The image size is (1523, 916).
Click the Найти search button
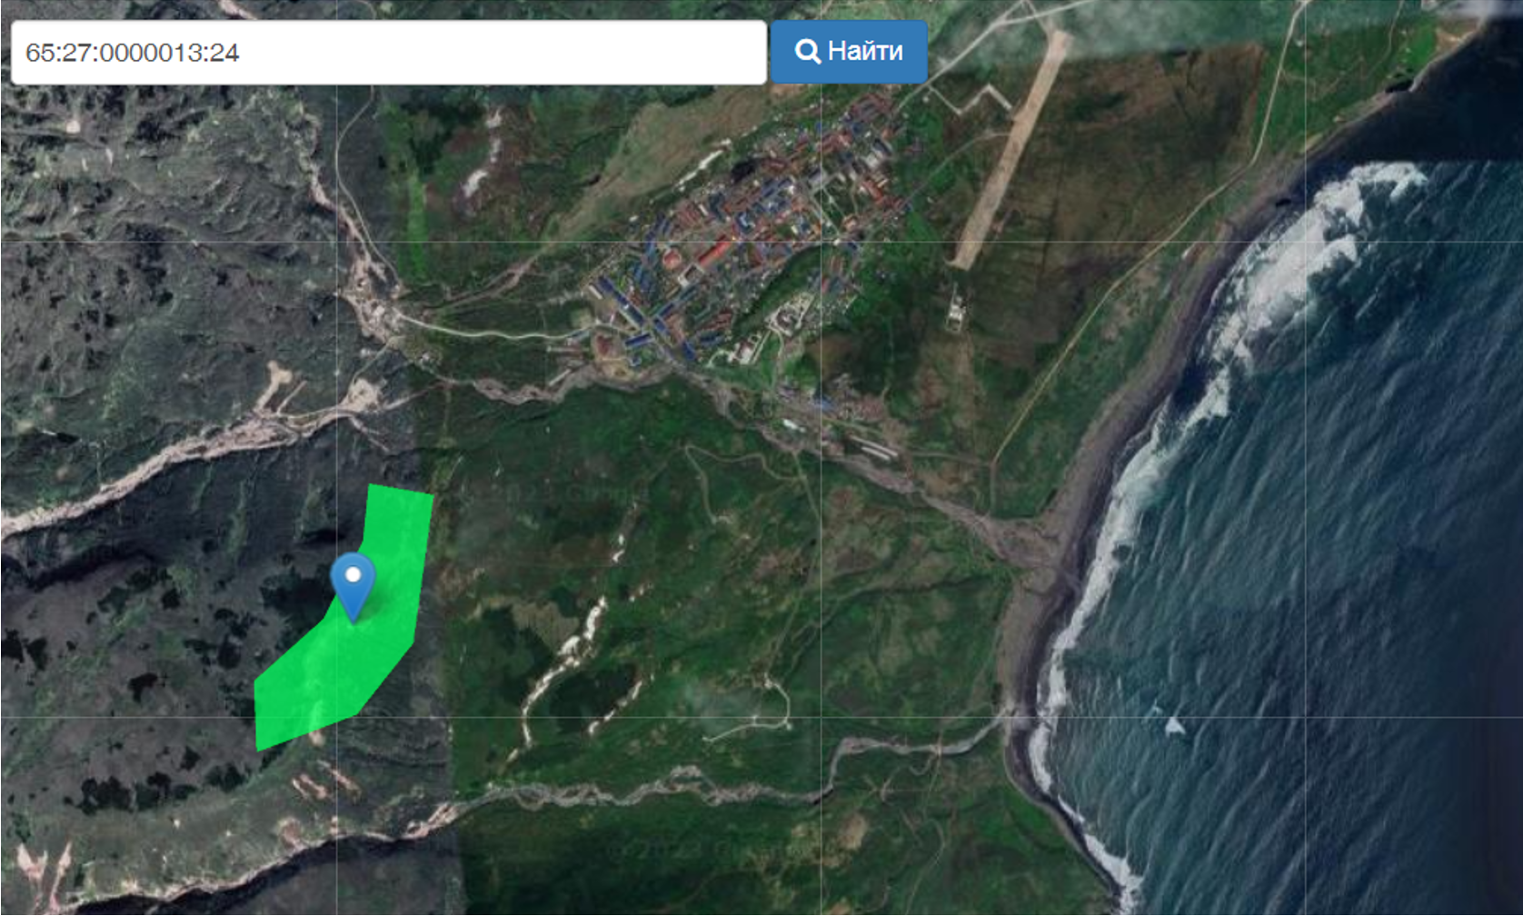[849, 52]
